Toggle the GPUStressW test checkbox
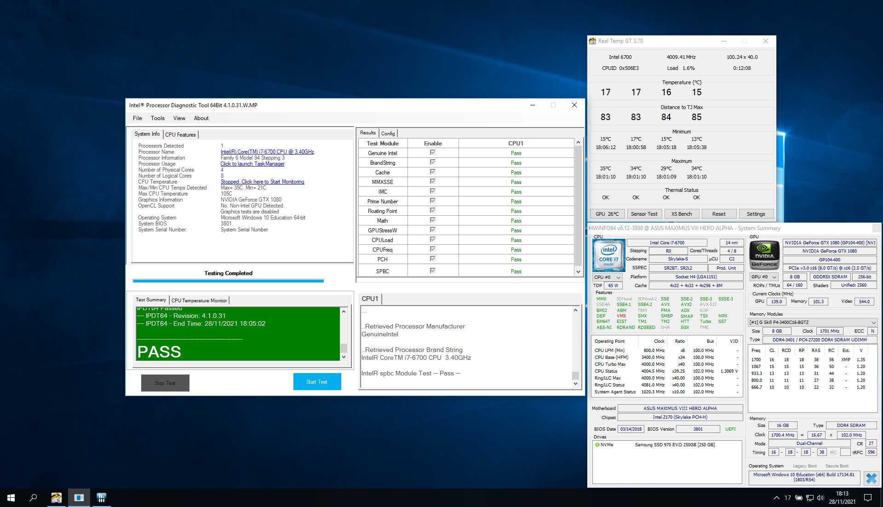This screenshot has width=883, height=507. 432,230
